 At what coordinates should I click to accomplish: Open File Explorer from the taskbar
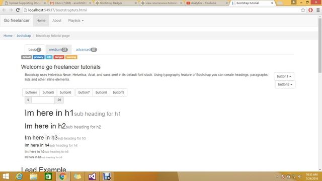click(34, 176)
